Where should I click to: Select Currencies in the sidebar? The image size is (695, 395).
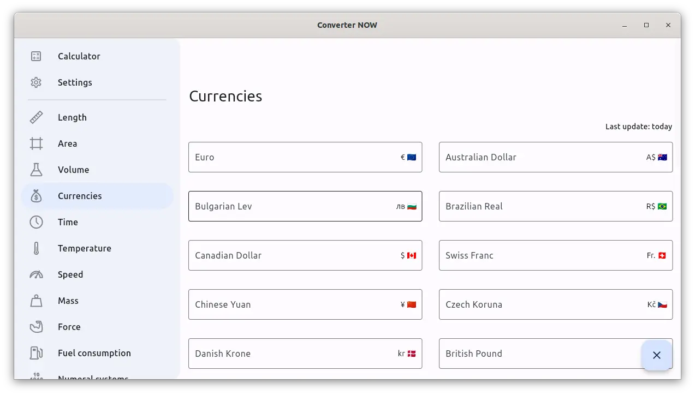[x=80, y=196]
